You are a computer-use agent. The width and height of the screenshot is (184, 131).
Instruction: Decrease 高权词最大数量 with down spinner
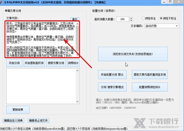pyautogui.click(x=131, y=20)
